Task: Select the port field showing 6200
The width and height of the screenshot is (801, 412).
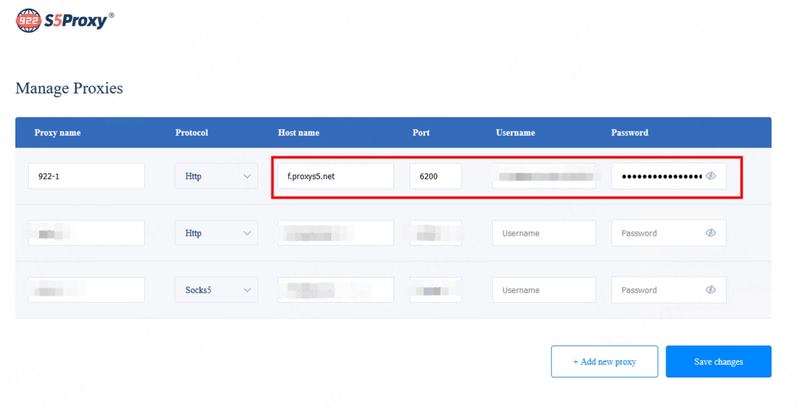Action: point(435,176)
